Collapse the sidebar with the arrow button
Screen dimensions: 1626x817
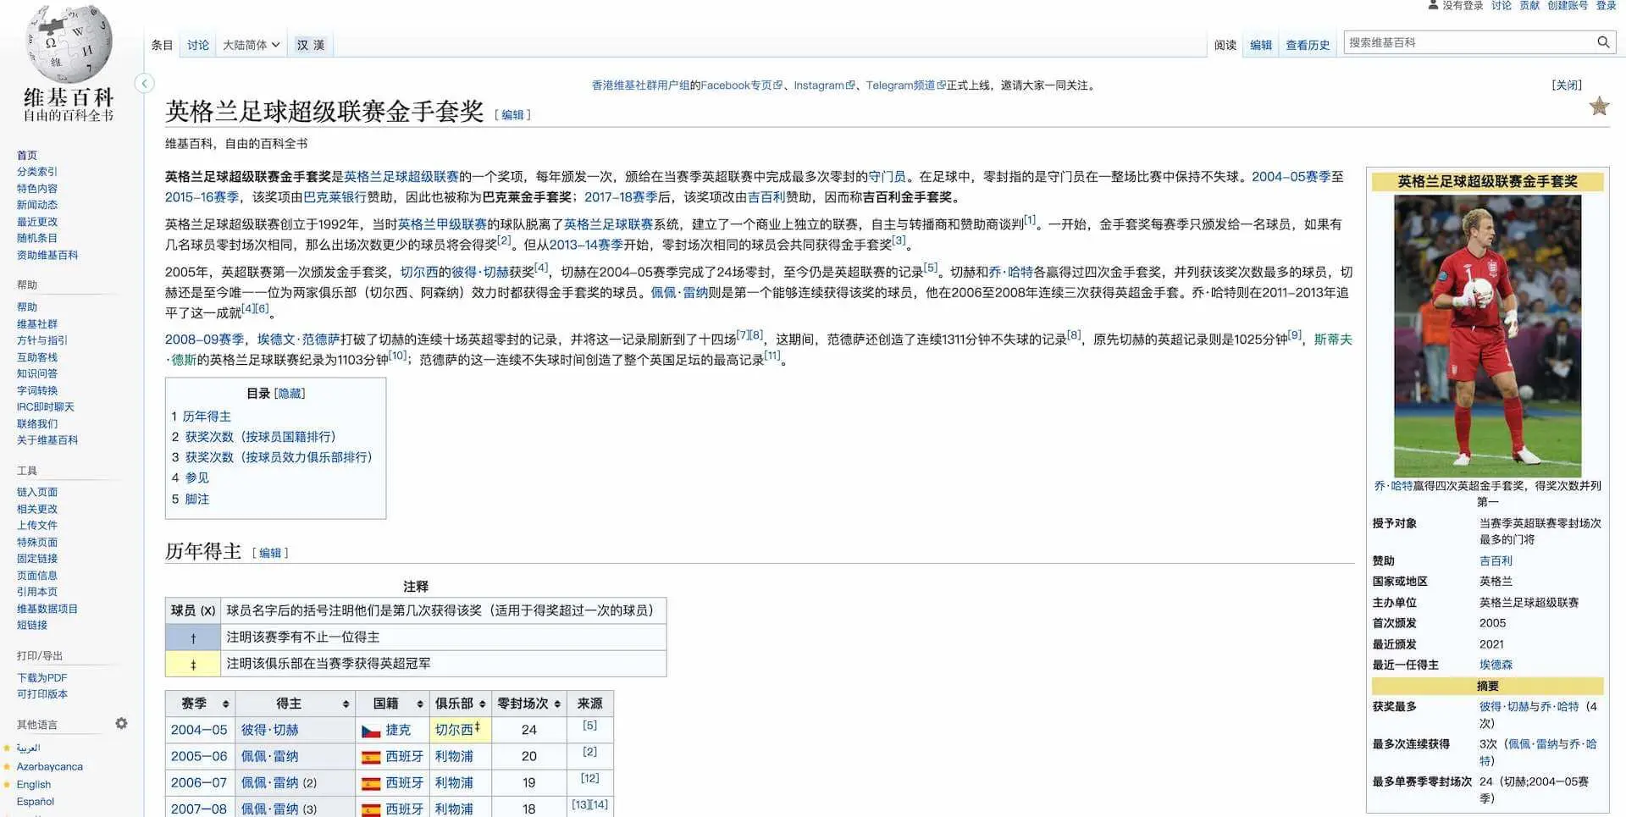click(145, 83)
